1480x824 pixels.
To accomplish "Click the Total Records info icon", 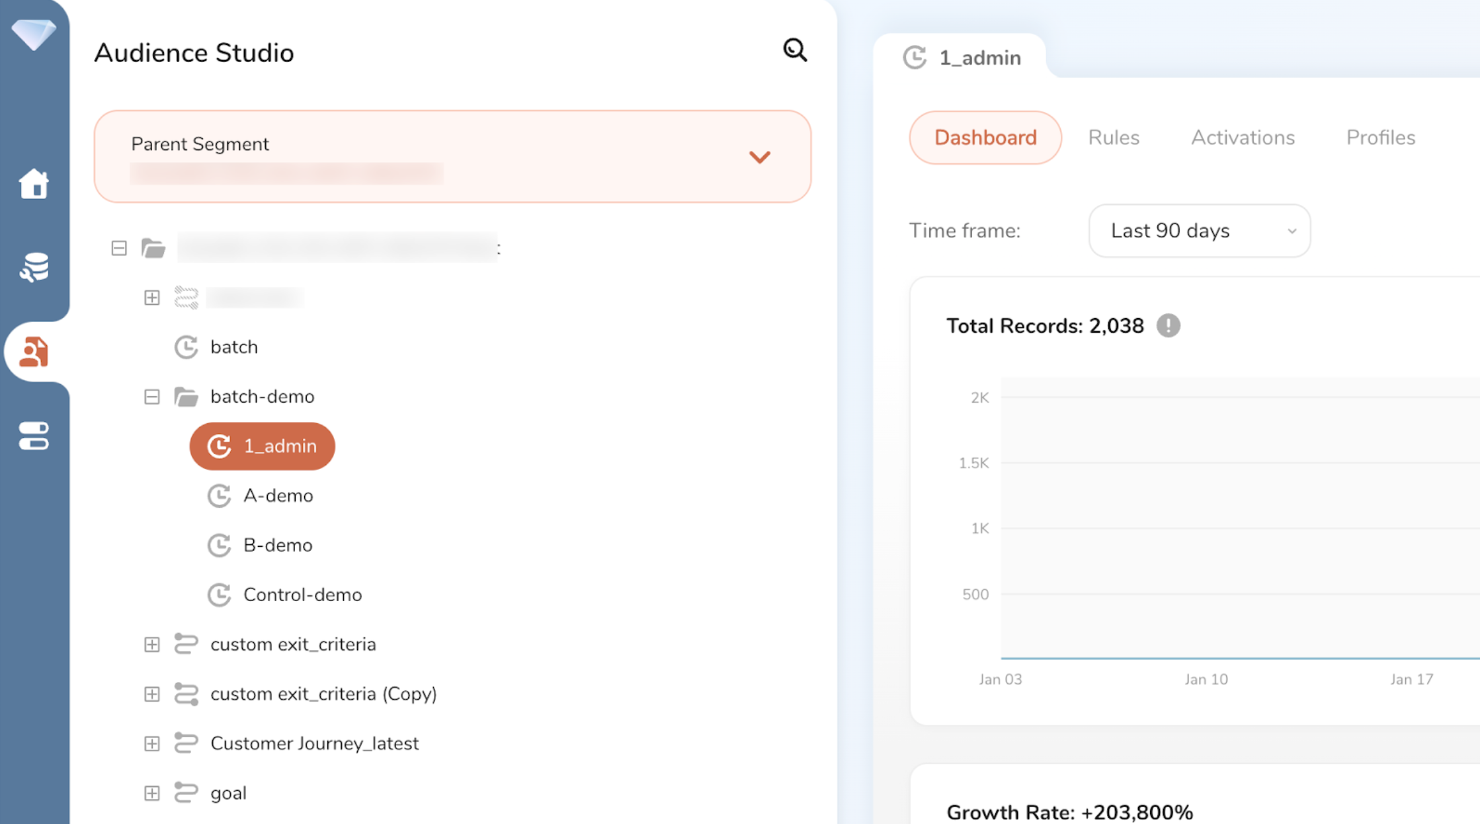I will pos(1168,325).
